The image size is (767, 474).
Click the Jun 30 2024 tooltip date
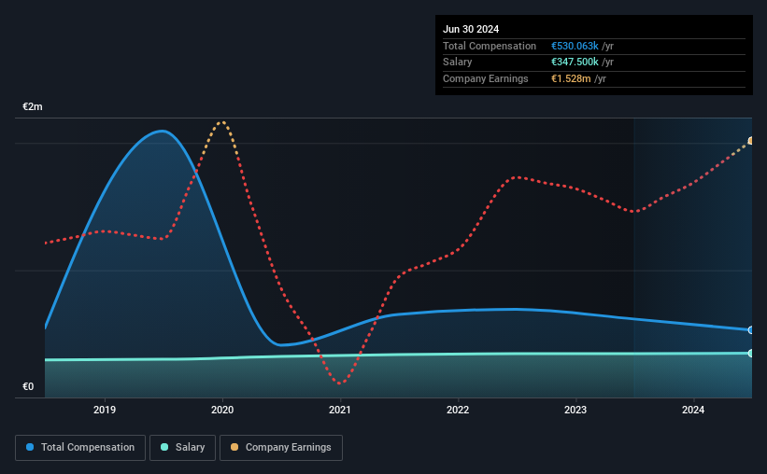471,29
